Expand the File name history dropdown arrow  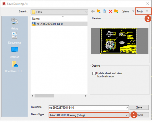pos(127,108)
